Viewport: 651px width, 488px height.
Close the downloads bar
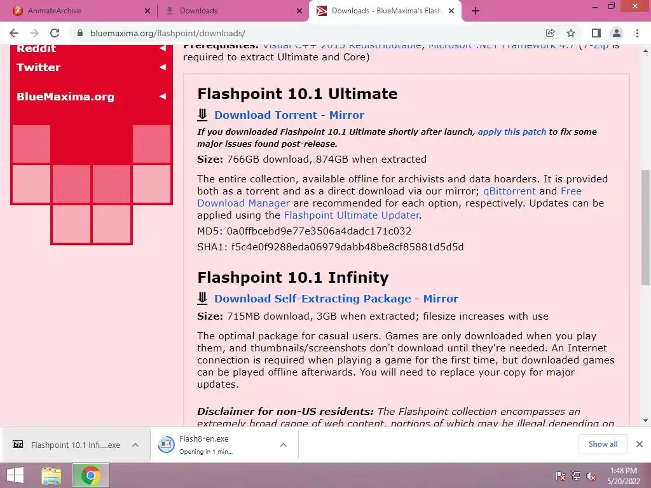coord(640,444)
